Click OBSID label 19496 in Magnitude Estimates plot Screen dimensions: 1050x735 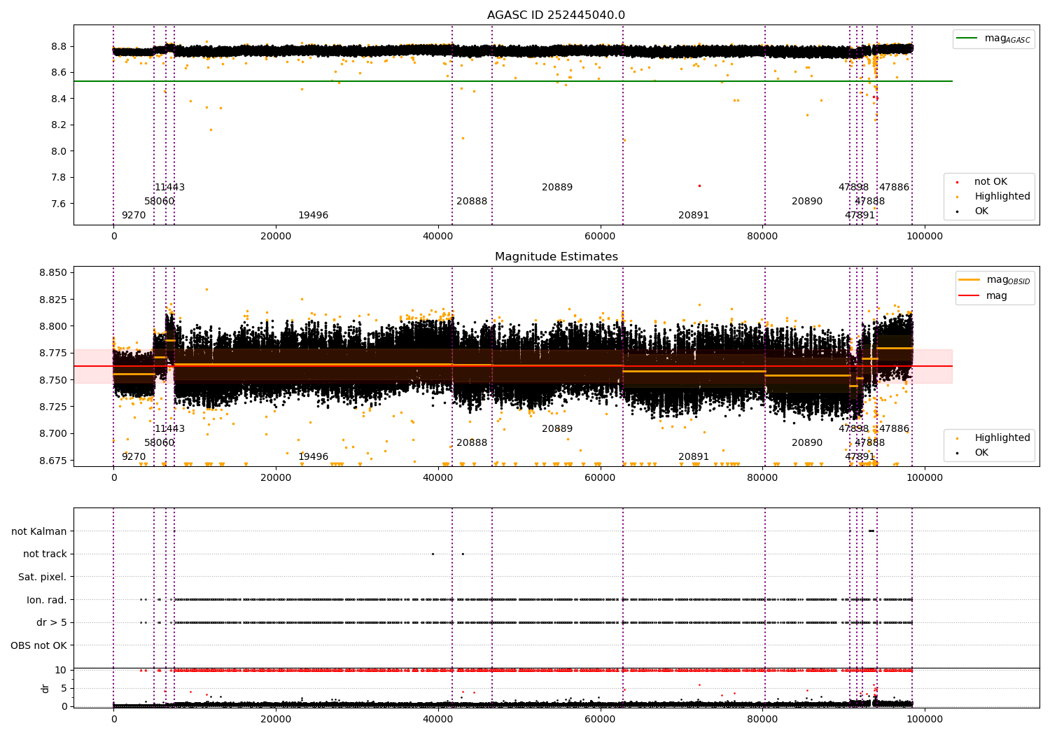click(x=313, y=456)
